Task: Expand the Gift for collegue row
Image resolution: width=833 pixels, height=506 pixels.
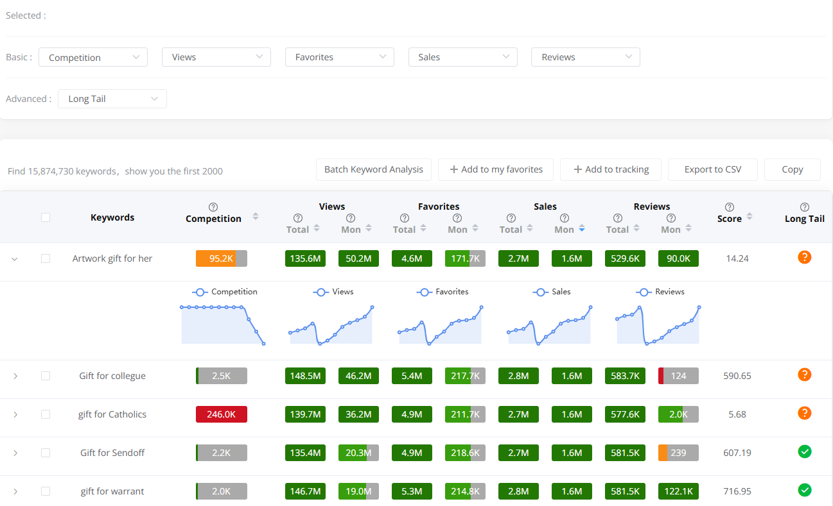Action: pos(15,376)
